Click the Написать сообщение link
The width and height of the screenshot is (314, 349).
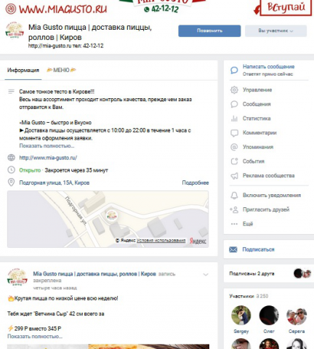[268, 67]
